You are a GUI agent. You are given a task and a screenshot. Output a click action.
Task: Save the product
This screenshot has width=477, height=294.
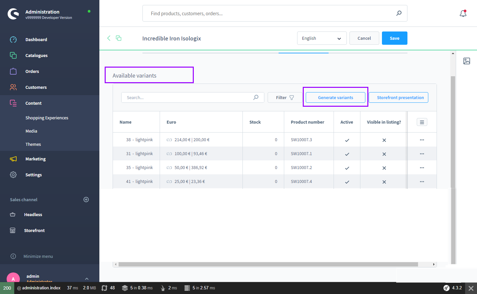click(x=395, y=38)
